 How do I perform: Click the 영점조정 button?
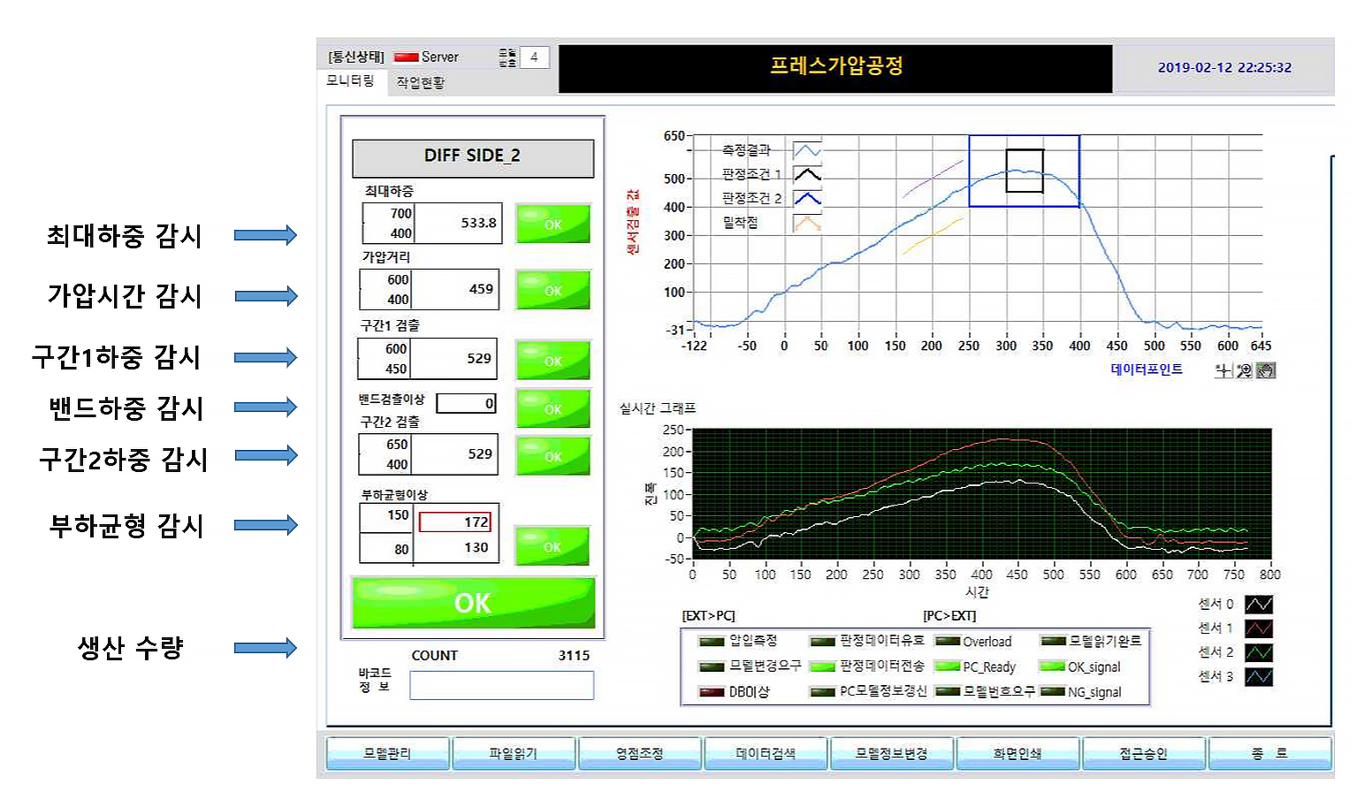pos(639,753)
